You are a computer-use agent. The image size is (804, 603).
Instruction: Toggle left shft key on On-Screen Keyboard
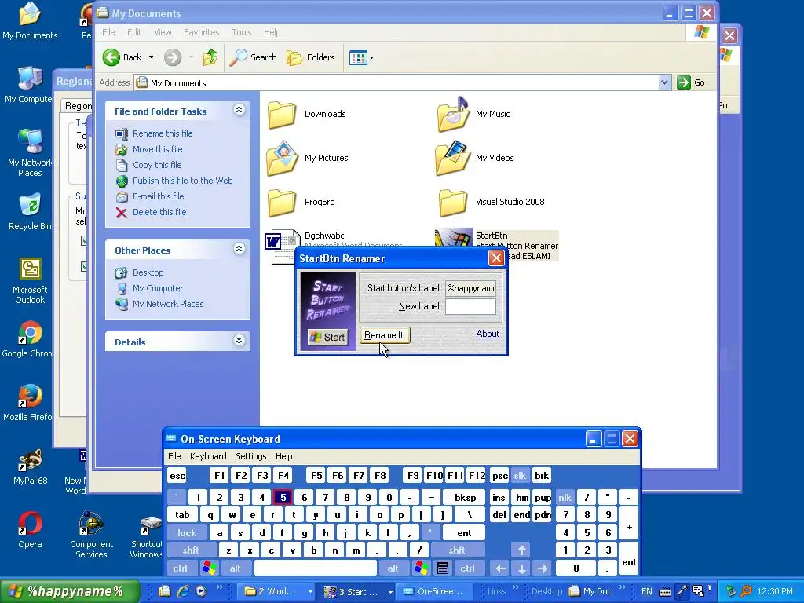coord(191,550)
